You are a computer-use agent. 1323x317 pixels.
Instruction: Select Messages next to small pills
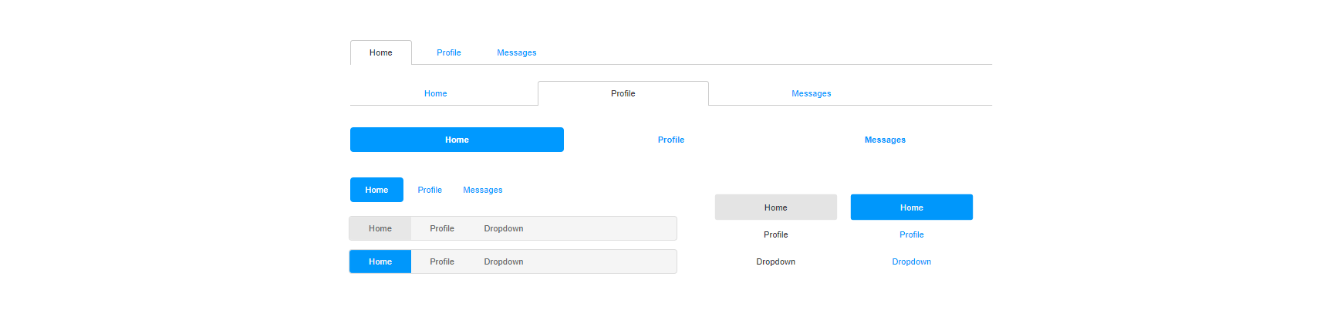(482, 190)
